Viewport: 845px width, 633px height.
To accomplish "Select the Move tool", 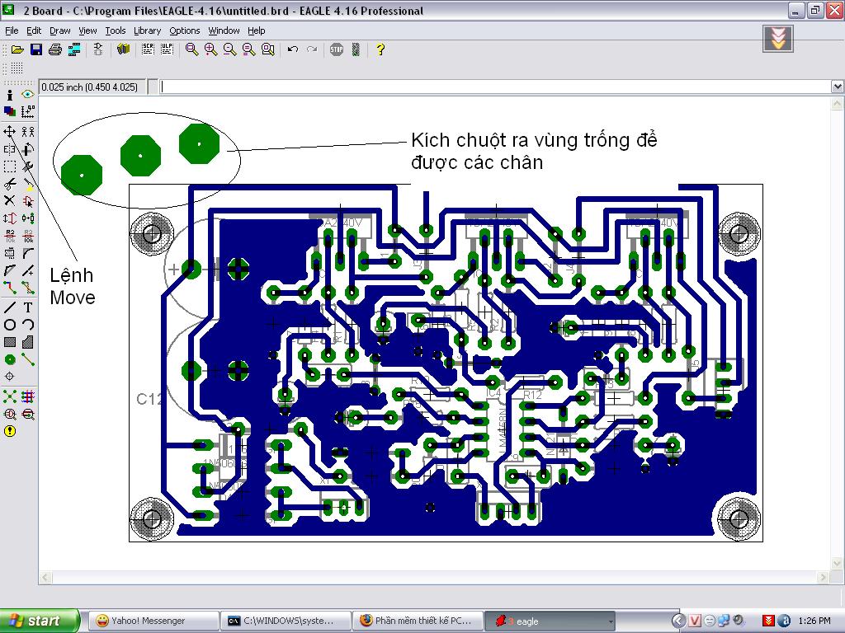I will tap(10, 131).
